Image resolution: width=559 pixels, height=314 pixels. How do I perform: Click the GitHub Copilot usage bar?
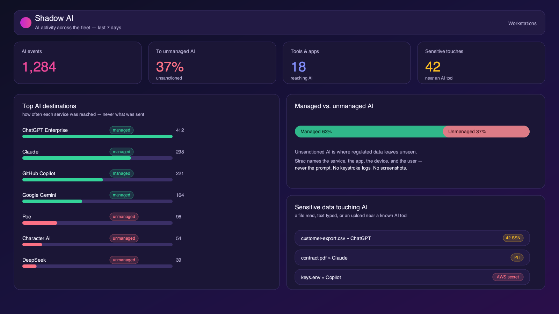(97, 180)
